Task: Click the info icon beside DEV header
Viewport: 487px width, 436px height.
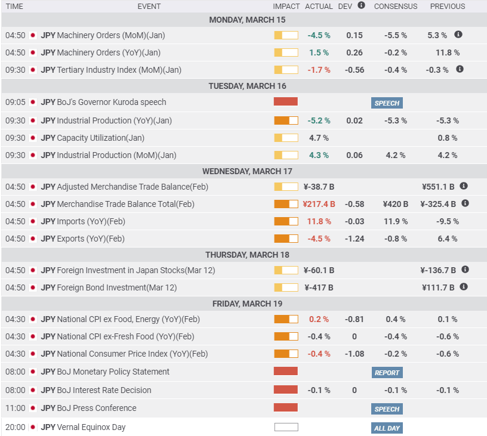Action: [361, 5]
